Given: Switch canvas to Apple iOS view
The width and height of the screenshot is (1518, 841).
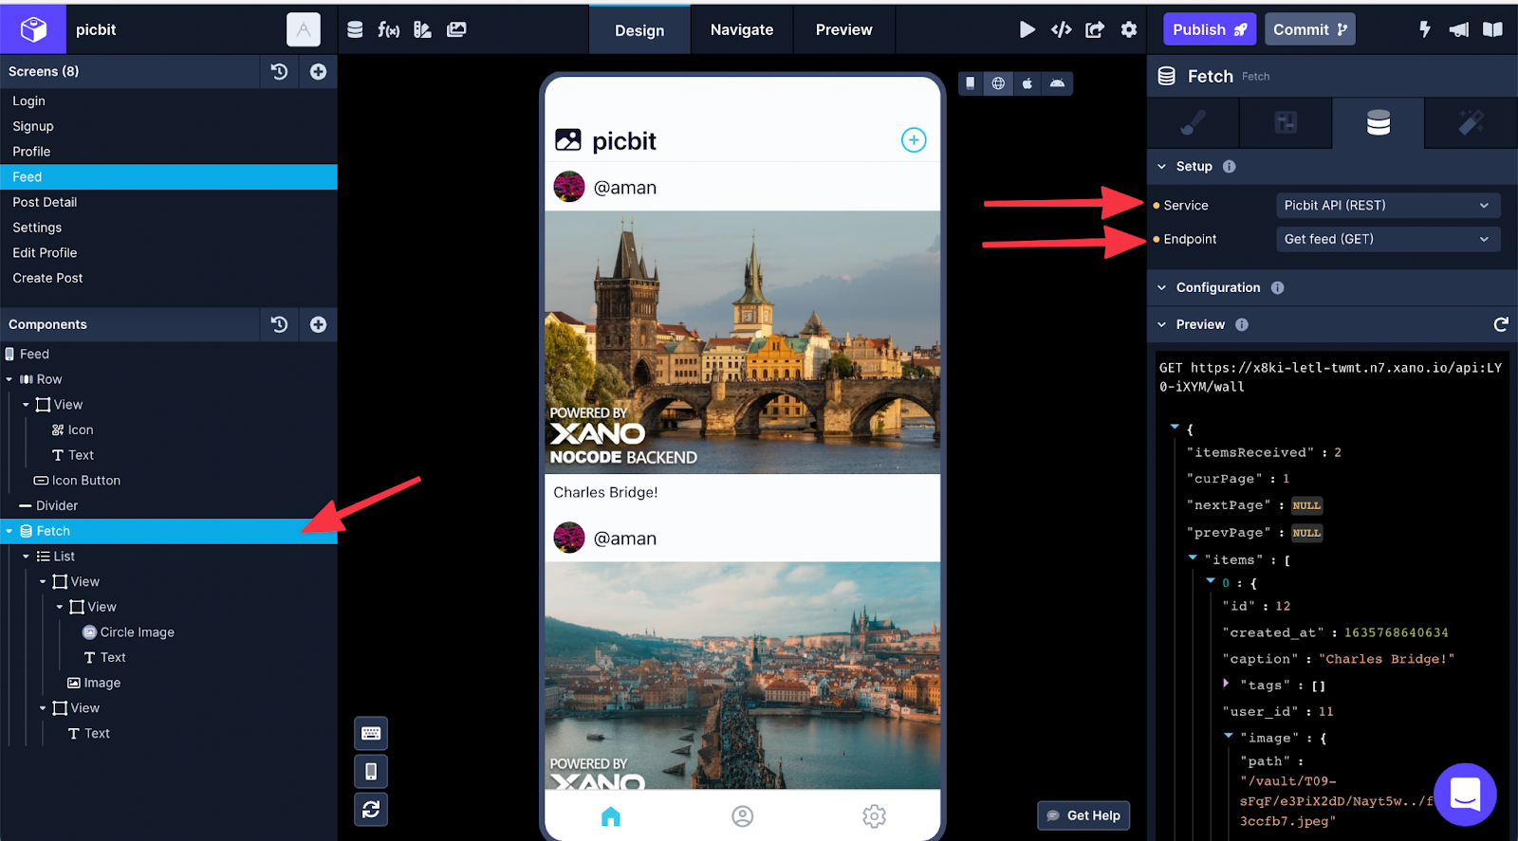Looking at the screenshot, I should pos(1027,83).
